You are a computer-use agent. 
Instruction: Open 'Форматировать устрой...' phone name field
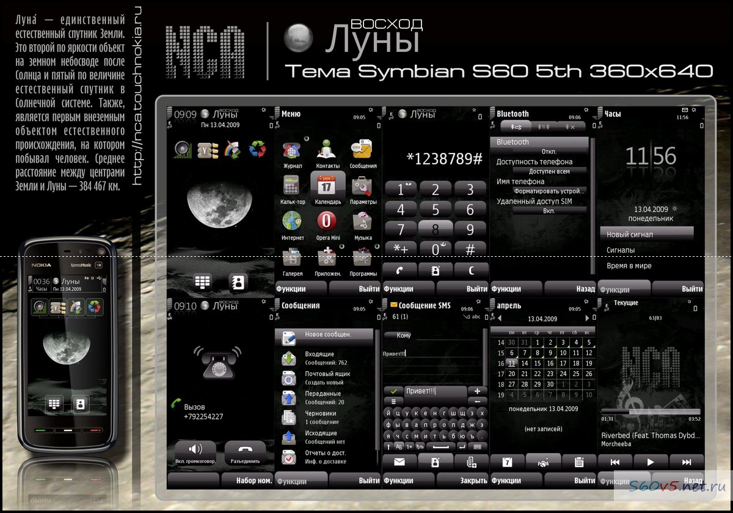(549, 191)
